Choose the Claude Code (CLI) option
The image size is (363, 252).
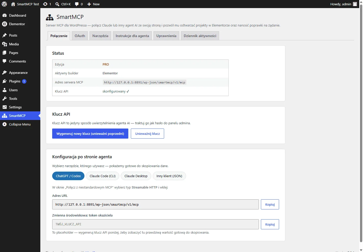103,176
